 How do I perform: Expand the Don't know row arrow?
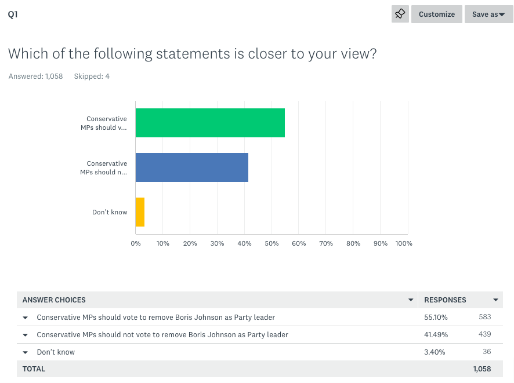click(26, 352)
